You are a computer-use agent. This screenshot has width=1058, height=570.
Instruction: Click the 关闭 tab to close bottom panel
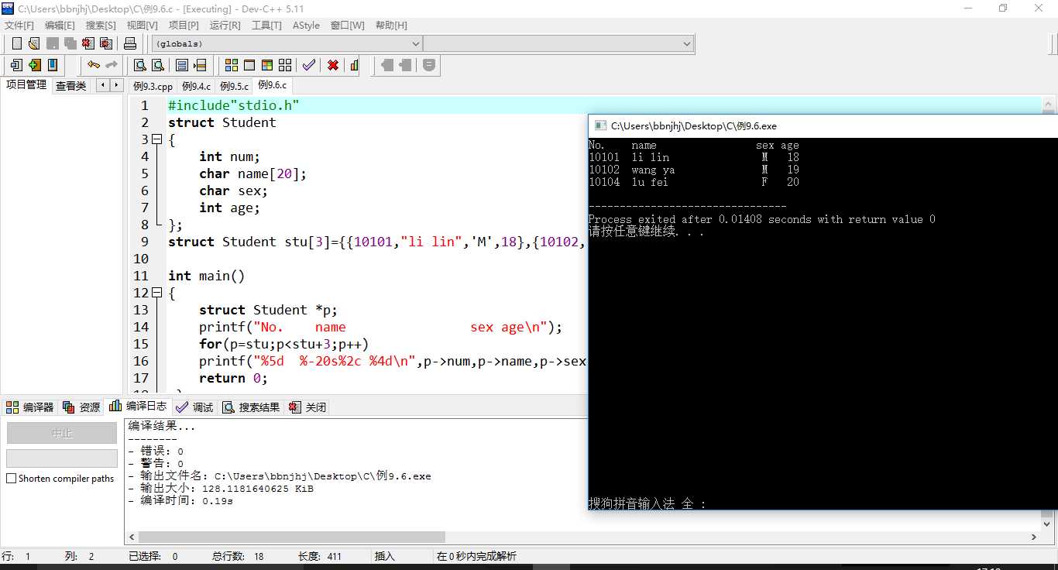[307, 407]
